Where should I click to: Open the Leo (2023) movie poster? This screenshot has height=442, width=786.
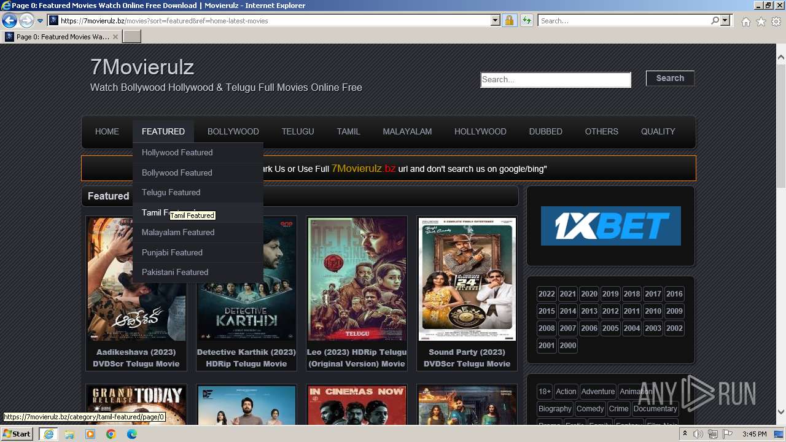tap(357, 279)
